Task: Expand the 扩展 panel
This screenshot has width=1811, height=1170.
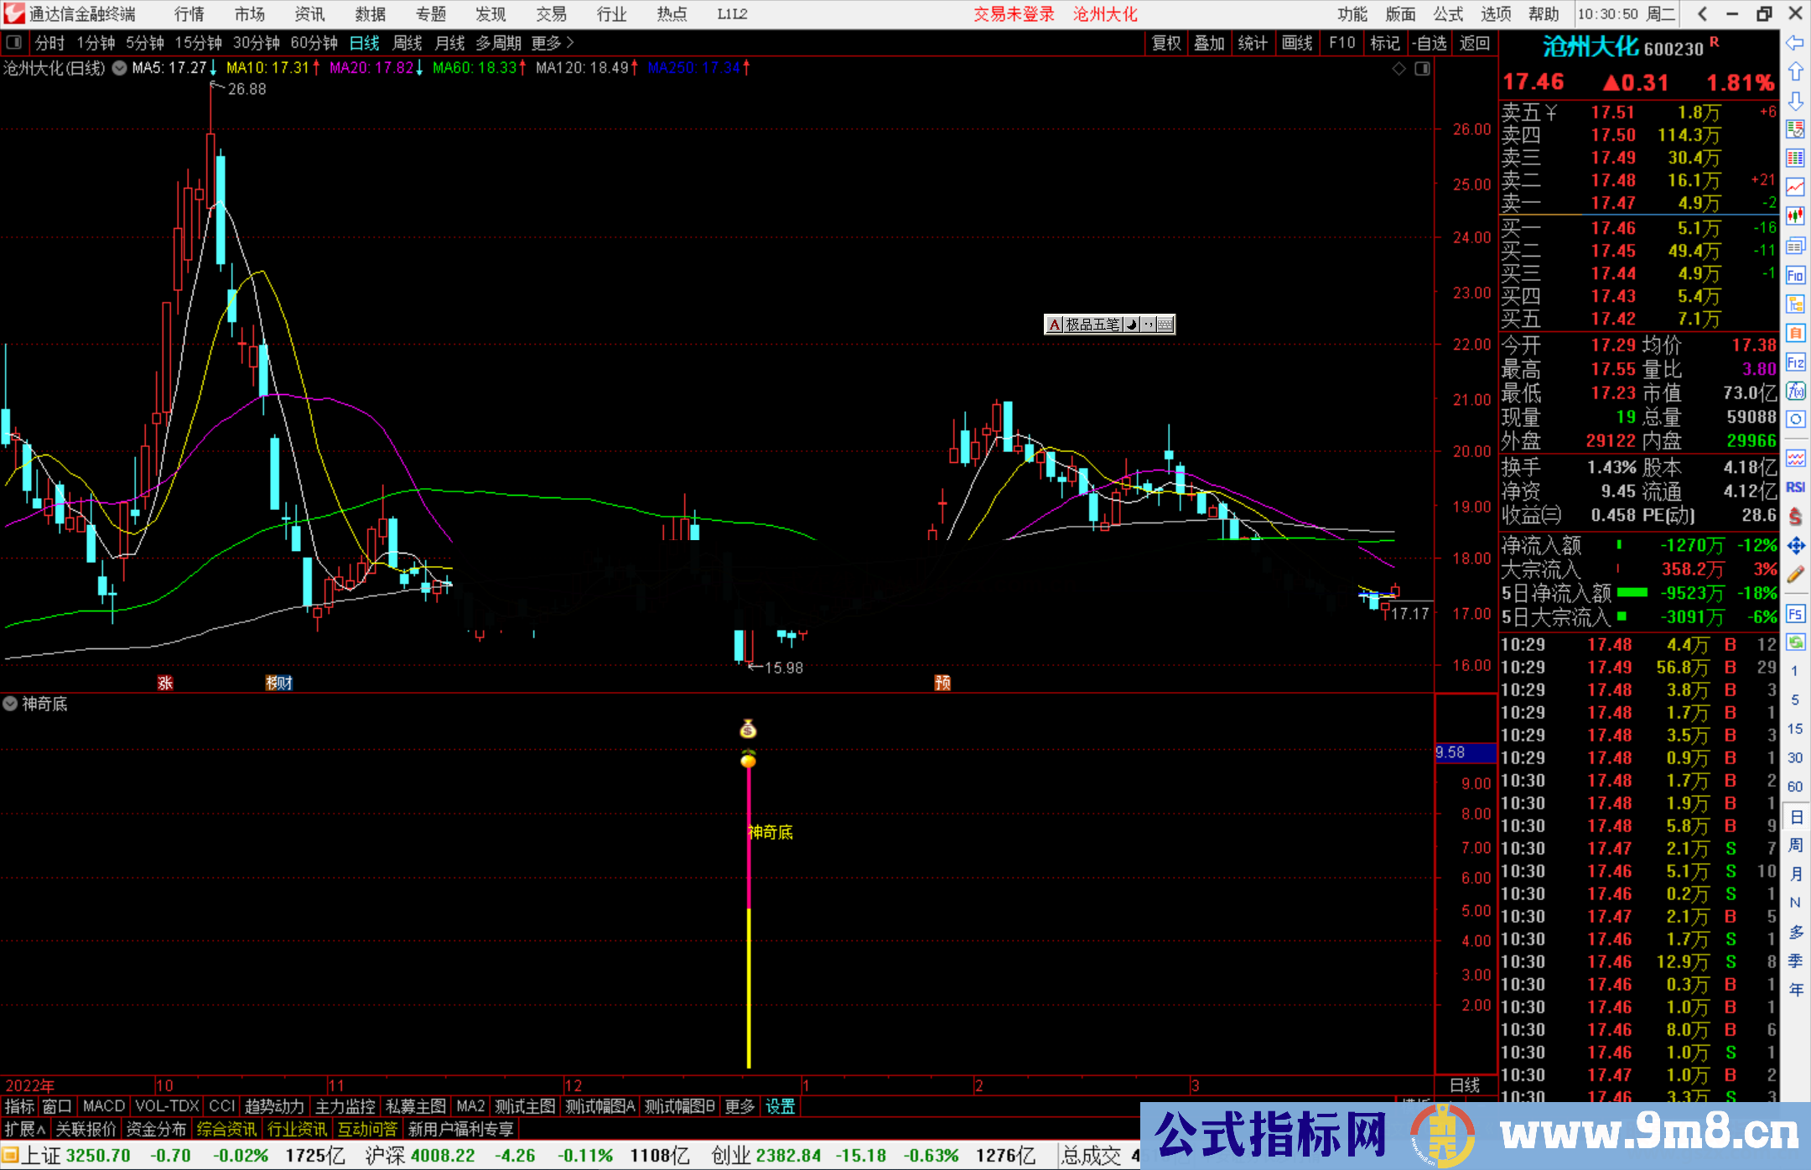Action: click(25, 1130)
